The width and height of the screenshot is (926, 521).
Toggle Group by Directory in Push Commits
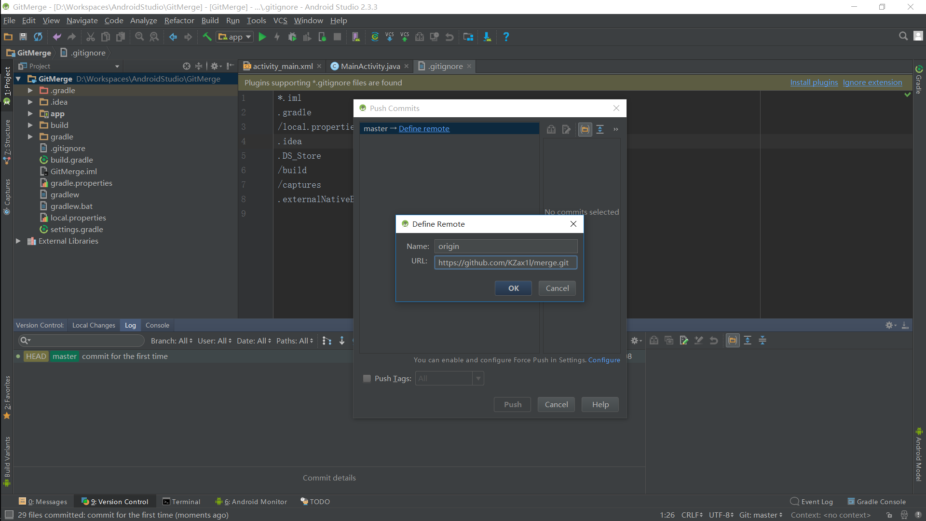[x=585, y=129]
